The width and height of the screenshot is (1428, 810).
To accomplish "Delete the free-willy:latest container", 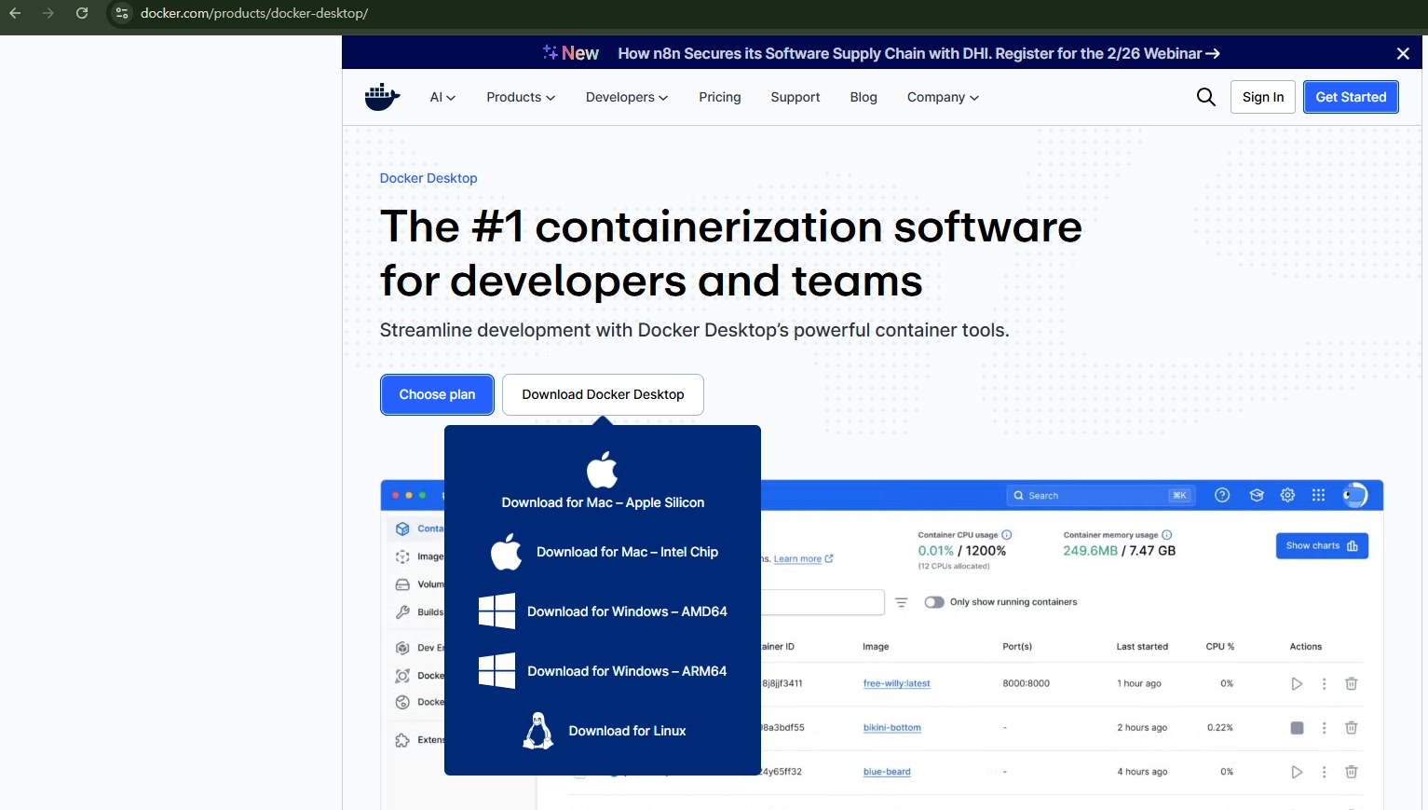I will point(1351,684).
